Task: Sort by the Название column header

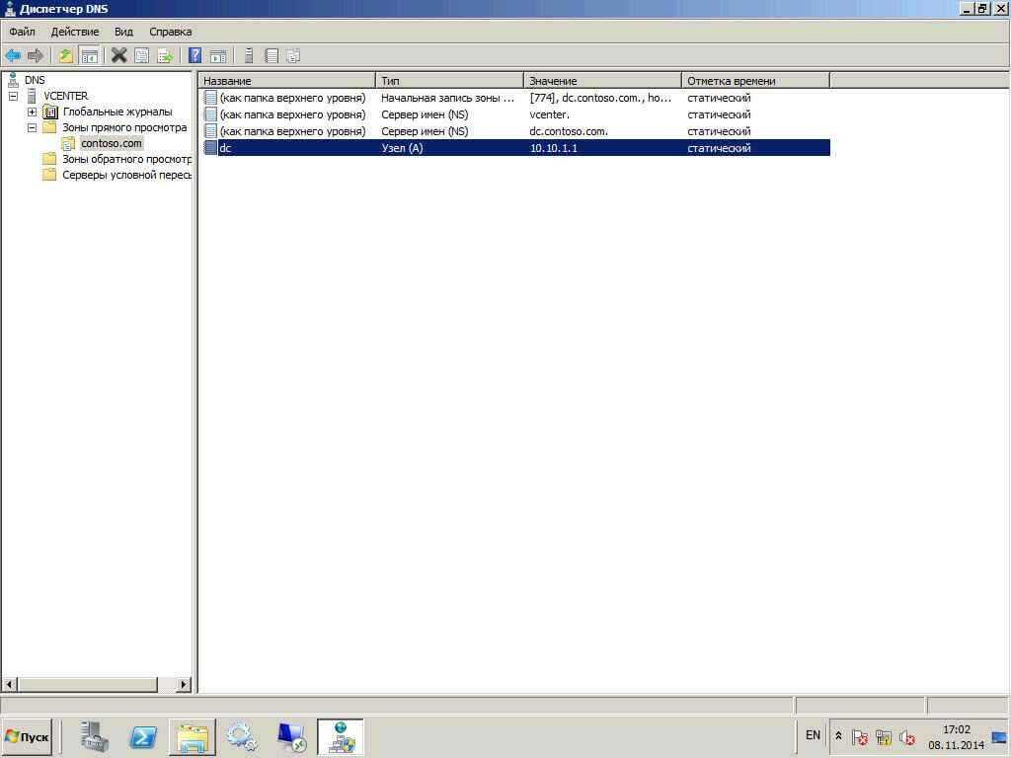Action: click(286, 81)
